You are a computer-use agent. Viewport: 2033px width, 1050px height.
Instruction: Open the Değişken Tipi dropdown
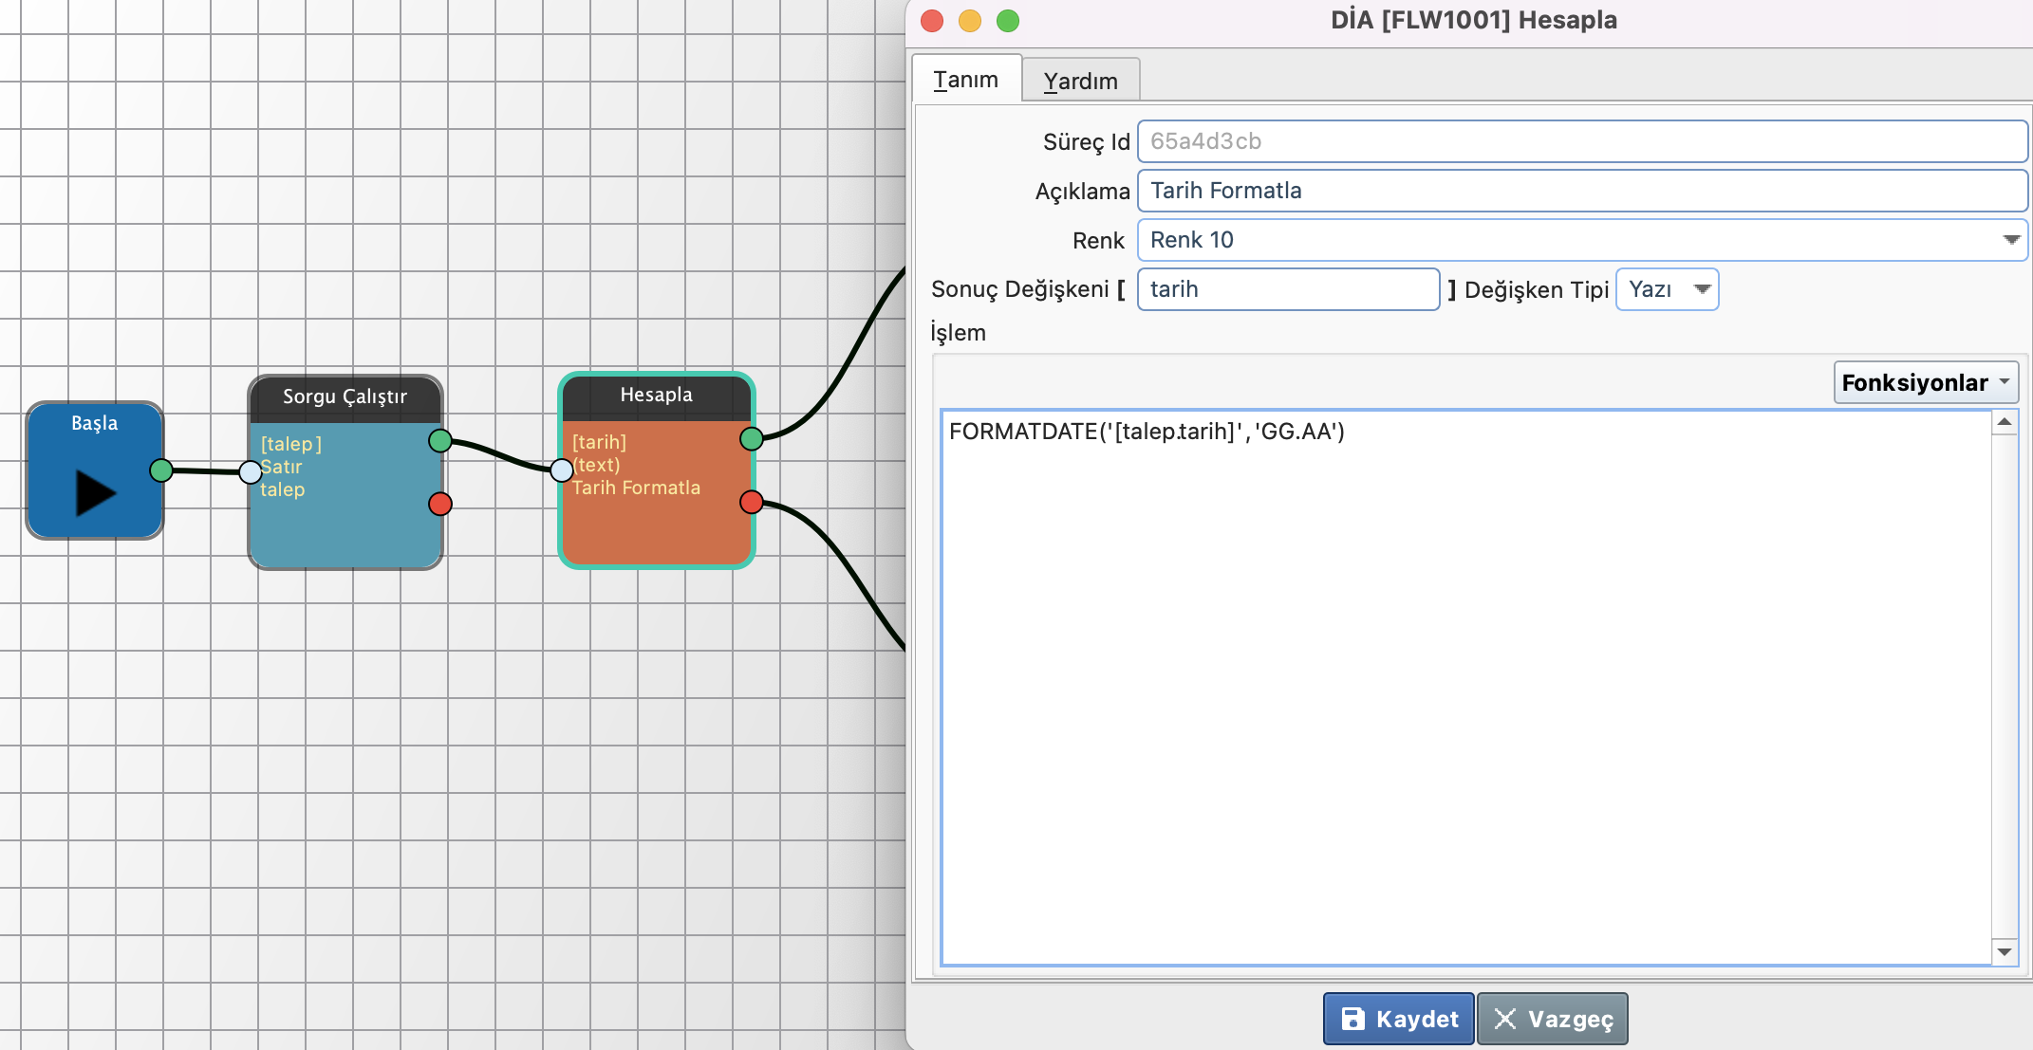[x=1668, y=289]
